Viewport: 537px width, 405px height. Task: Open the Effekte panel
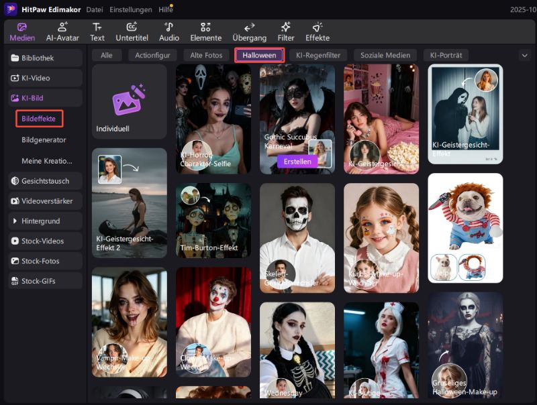[x=318, y=32]
